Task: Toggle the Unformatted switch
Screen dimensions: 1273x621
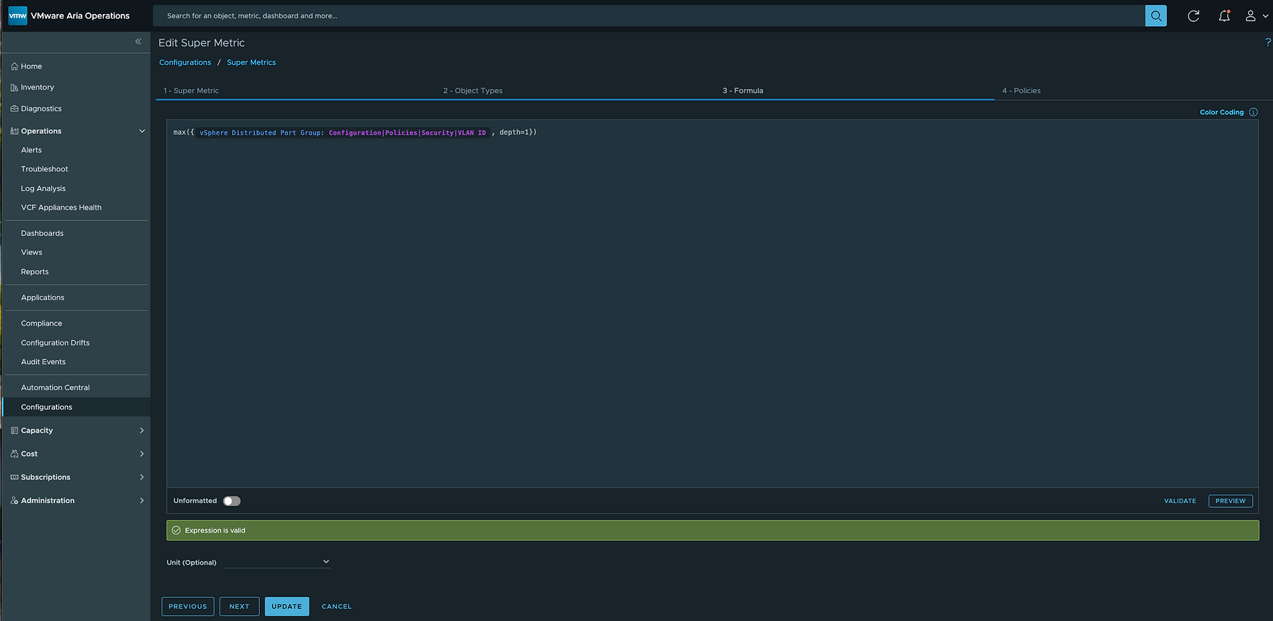Action: pos(232,501)
